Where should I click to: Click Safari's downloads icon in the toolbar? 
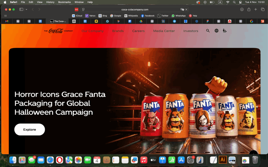click(242, 9)
